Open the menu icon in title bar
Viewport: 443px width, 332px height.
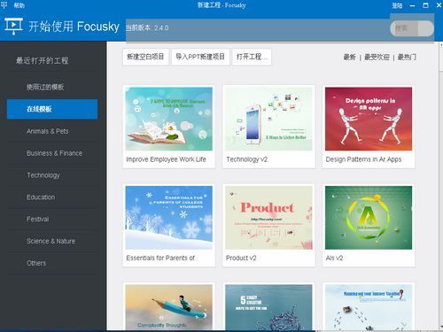[x=4, y=5]
